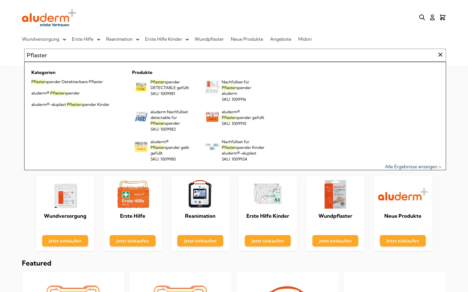The width and height of the screenshot is (468, 292).
Task: Open aluderm® Pflasterspender gelb gefüllt result
Action: click(x=170, y=147)
